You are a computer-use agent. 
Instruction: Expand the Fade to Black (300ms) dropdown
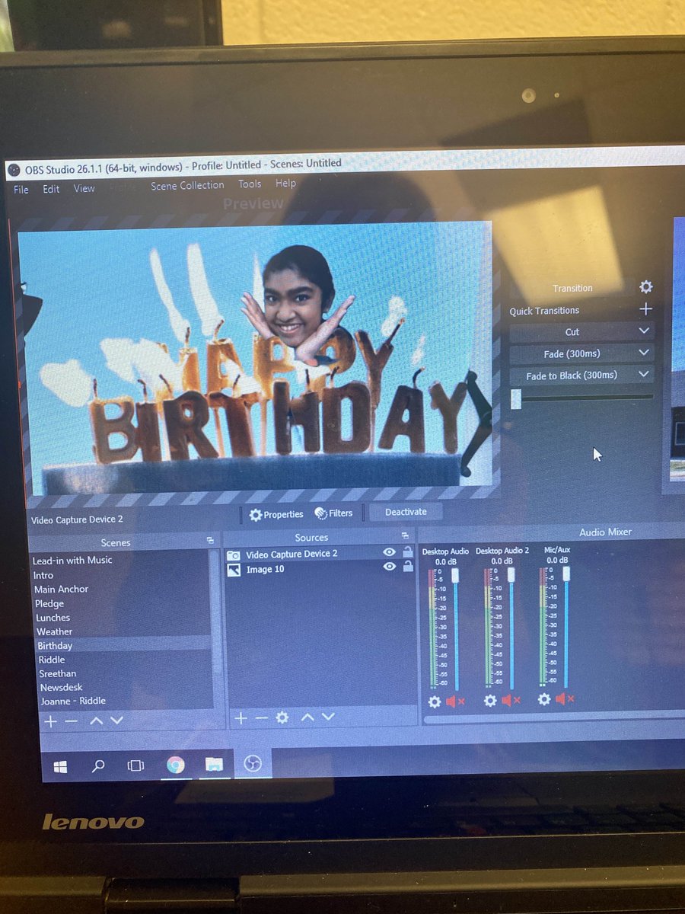tap(645, 374)
